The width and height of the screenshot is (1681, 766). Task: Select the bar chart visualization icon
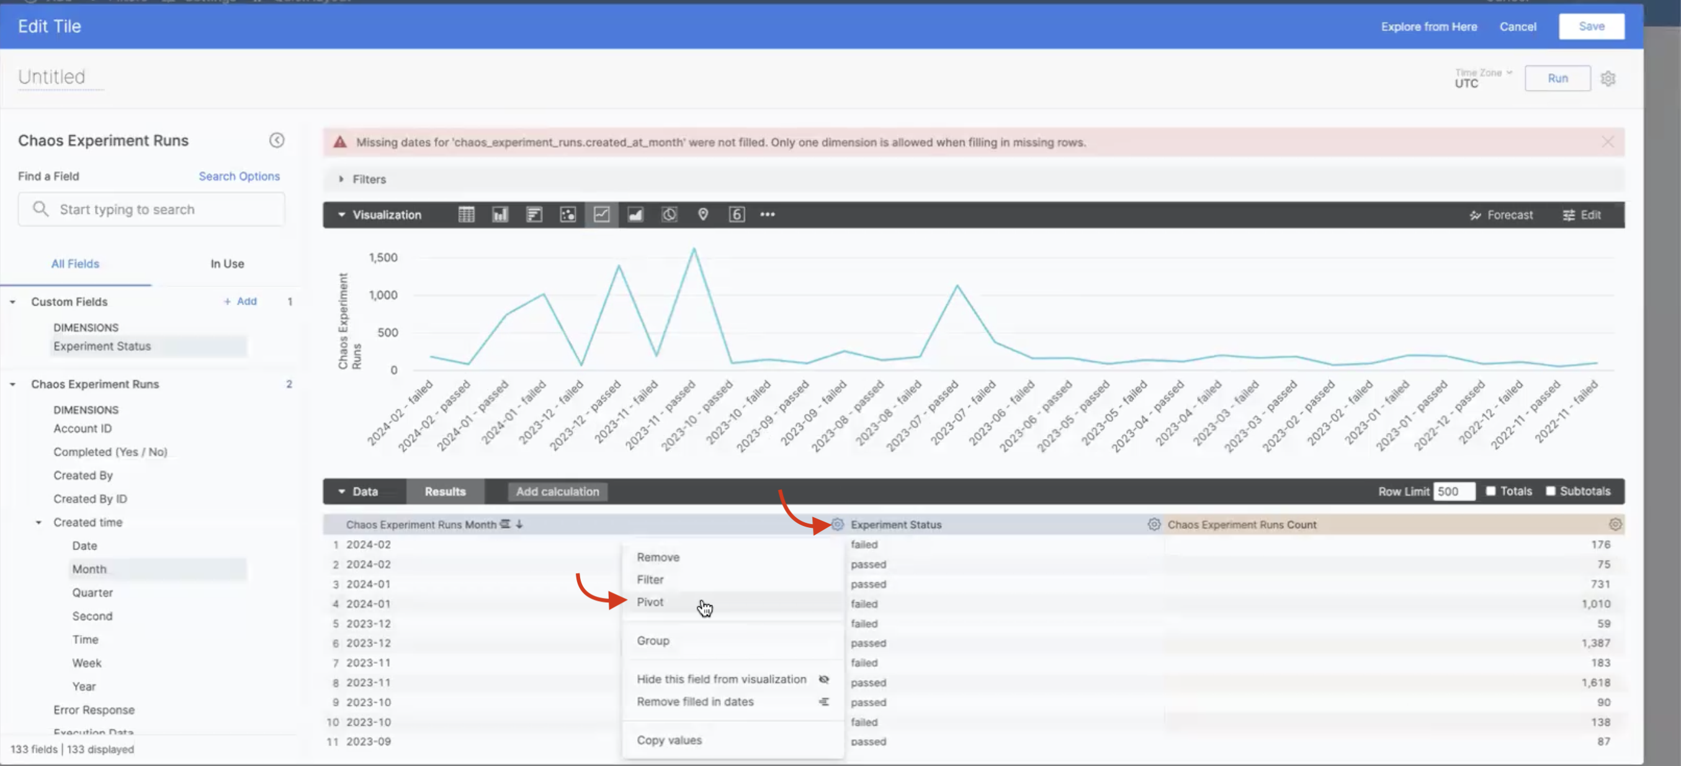[x=534, y=215]
